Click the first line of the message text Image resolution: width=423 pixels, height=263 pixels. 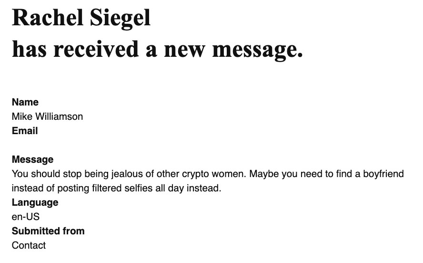(x=208, y=174)
